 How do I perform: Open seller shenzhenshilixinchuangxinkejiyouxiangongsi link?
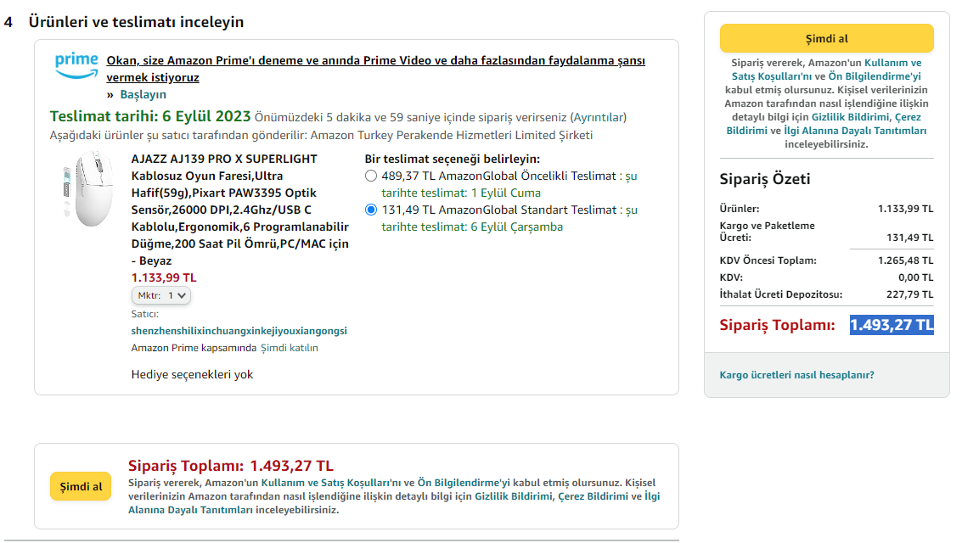(x=239, y=331)
